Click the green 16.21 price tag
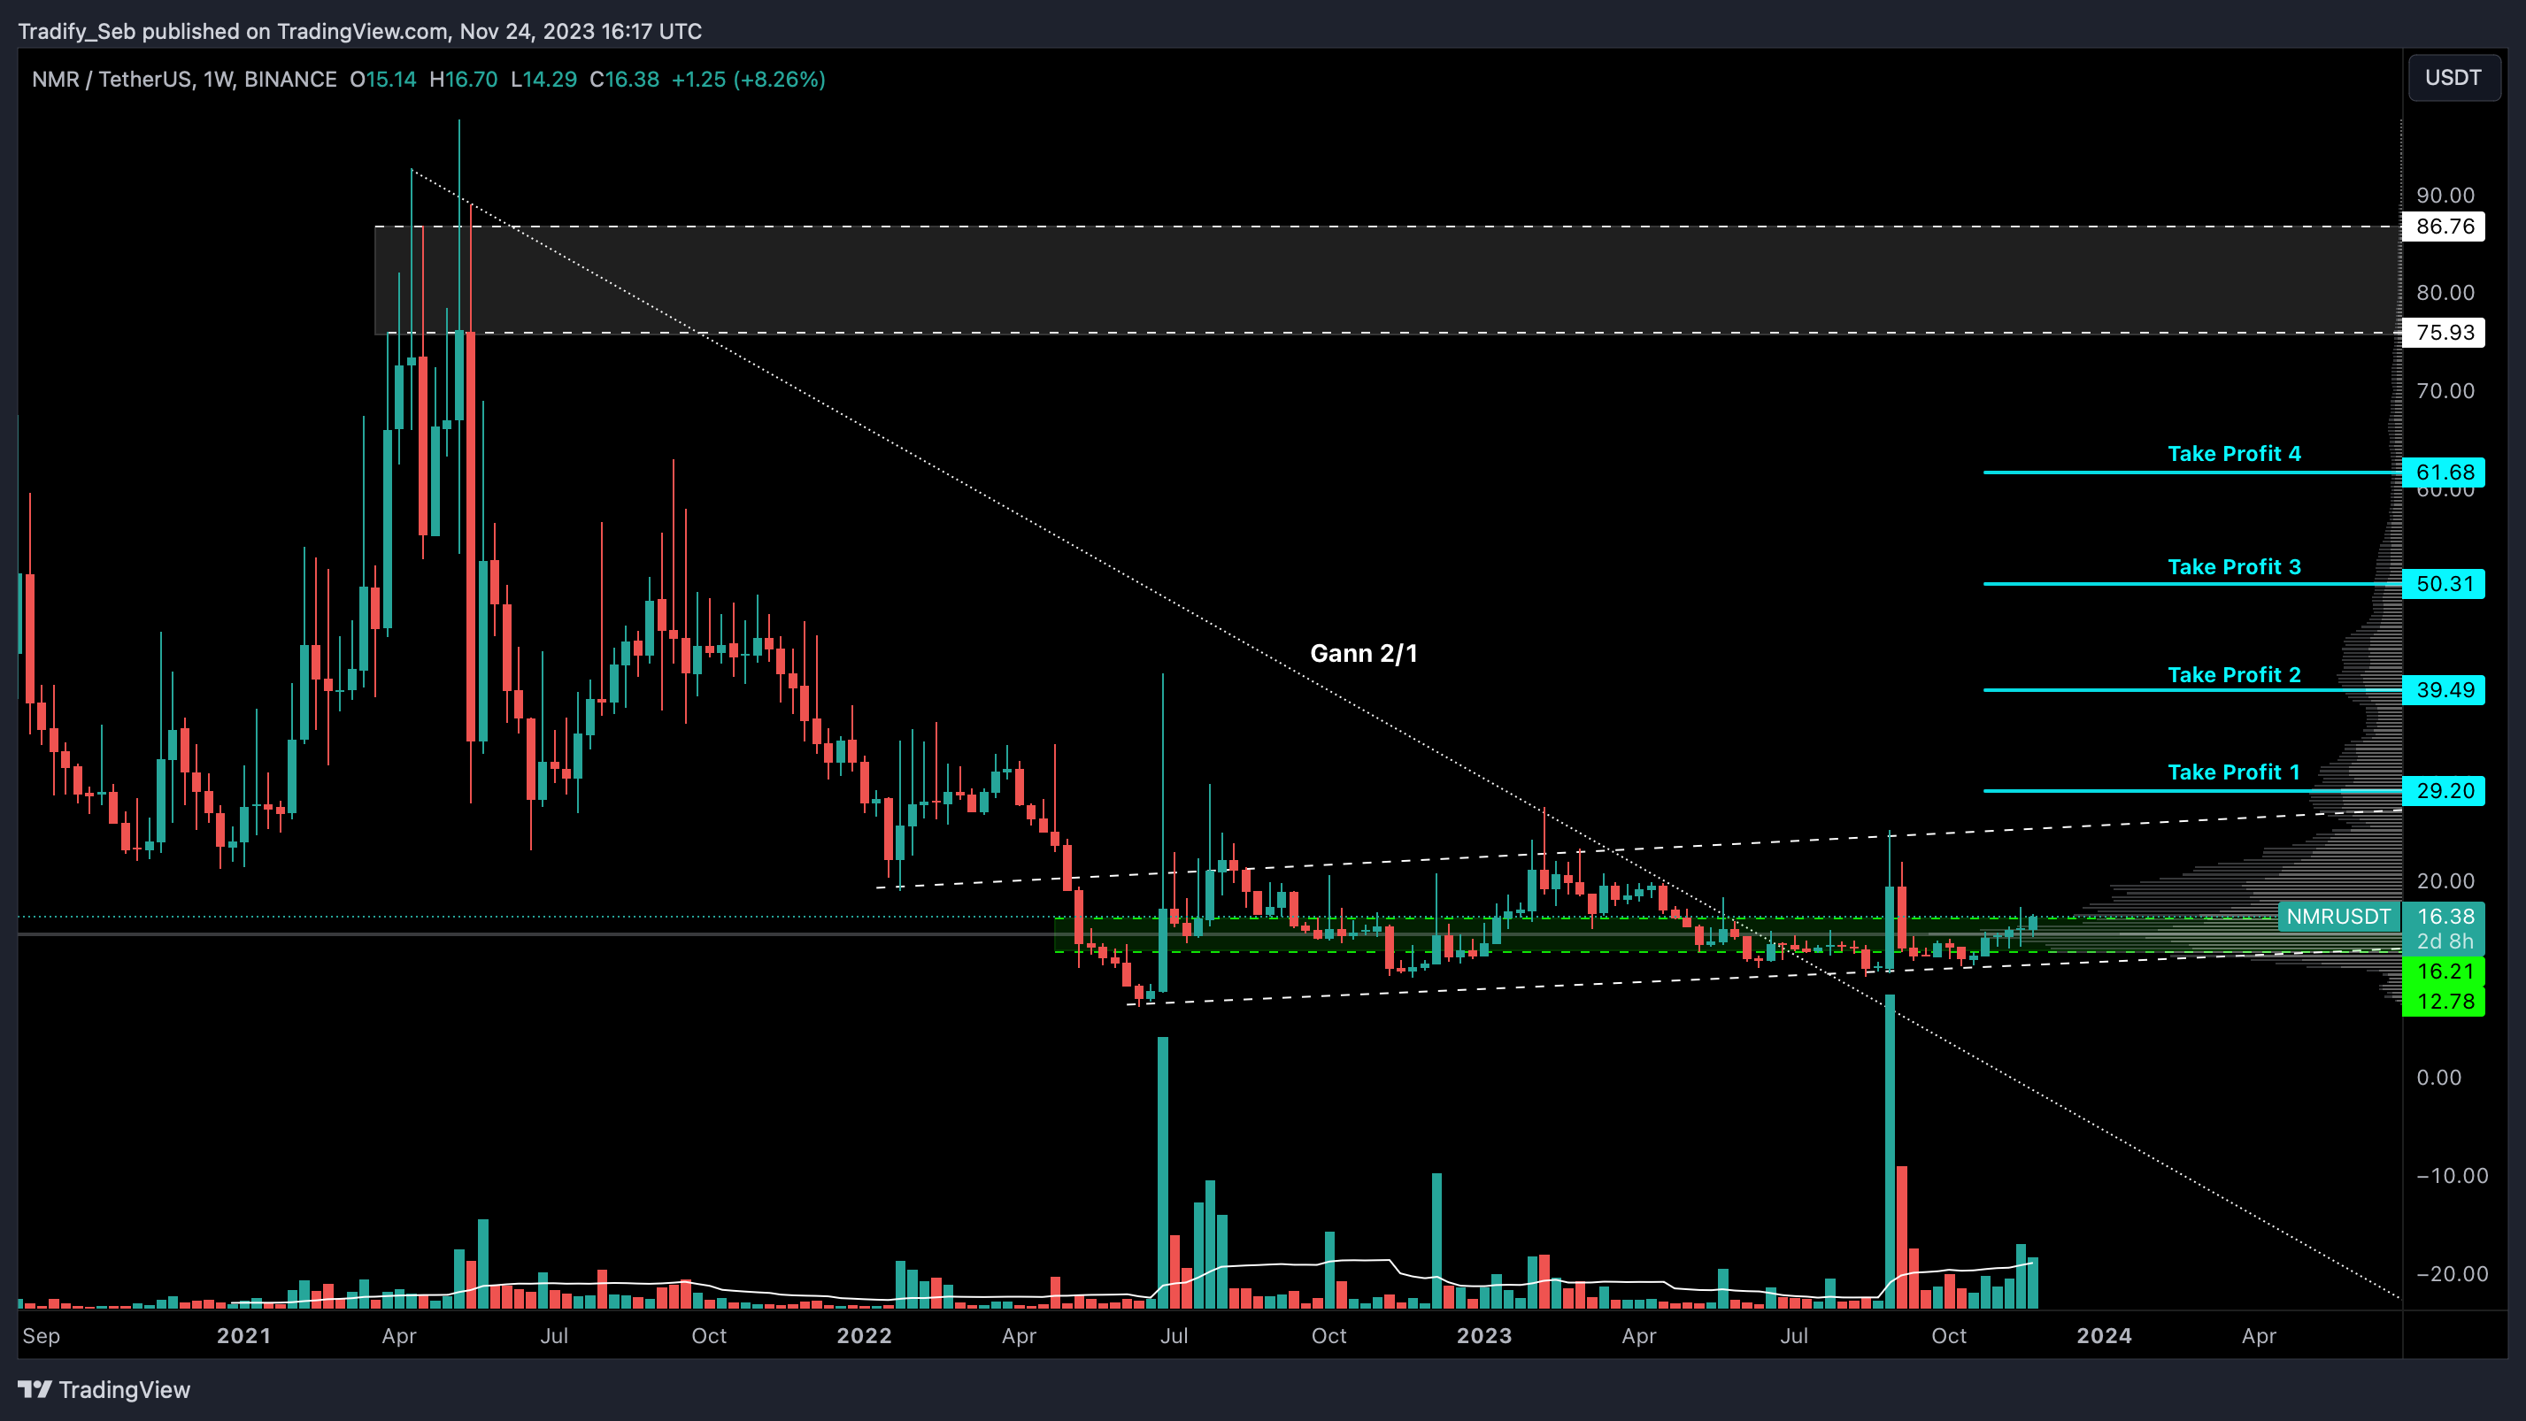This screenshot has height=1421, width=2526. point(2444,972)
